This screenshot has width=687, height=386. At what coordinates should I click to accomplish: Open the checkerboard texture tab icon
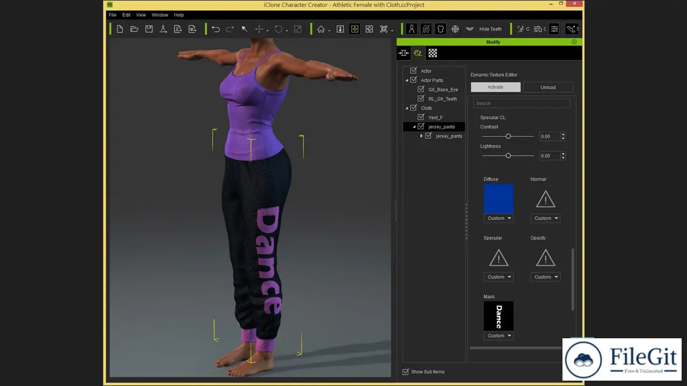tap(433, 53)
